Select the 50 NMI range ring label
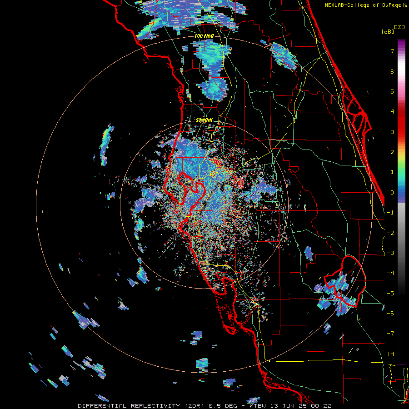 pos(204,120)
